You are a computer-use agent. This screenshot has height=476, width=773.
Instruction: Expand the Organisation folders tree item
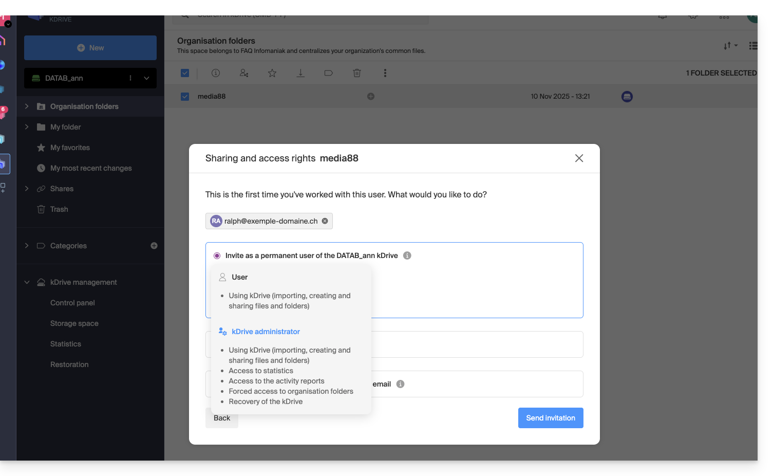[x=27, y=106]
